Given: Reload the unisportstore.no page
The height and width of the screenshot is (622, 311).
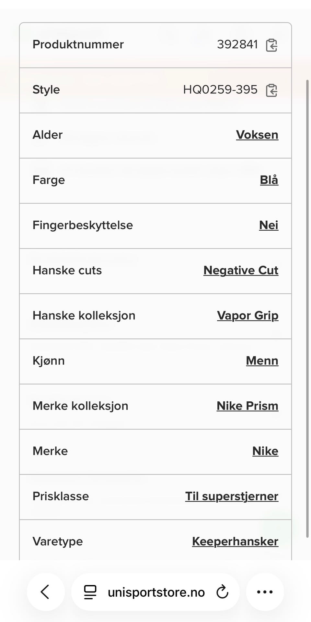Looking at the screenshot, I should (223, 592).
